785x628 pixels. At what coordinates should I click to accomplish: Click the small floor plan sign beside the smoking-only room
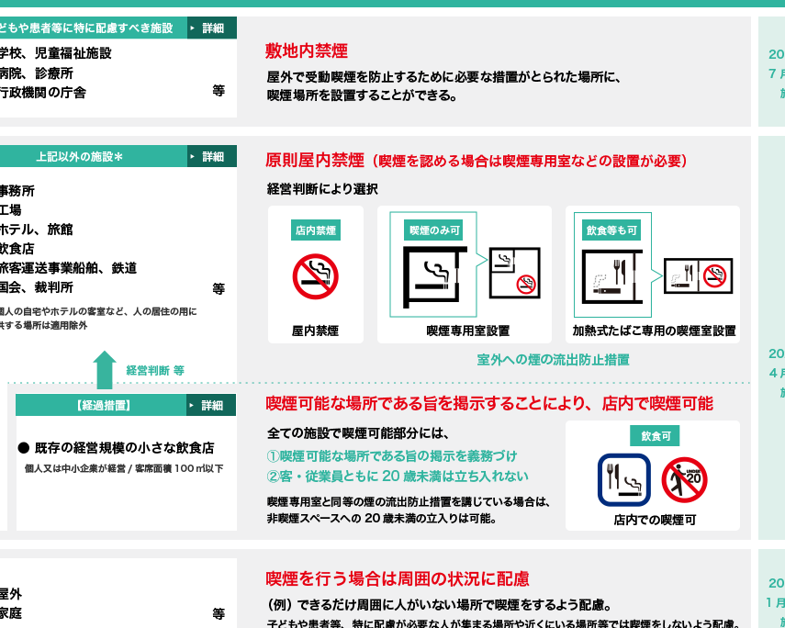pyautogui.click(x=514, y=274)
